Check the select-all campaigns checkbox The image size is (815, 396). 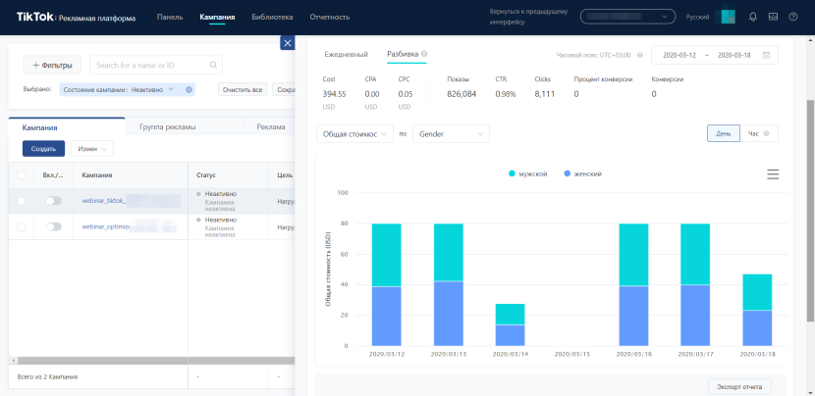click(x=22, y=175)
